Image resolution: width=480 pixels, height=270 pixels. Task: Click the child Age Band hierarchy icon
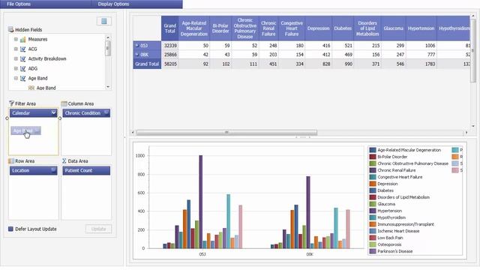(x=31, y=88)
